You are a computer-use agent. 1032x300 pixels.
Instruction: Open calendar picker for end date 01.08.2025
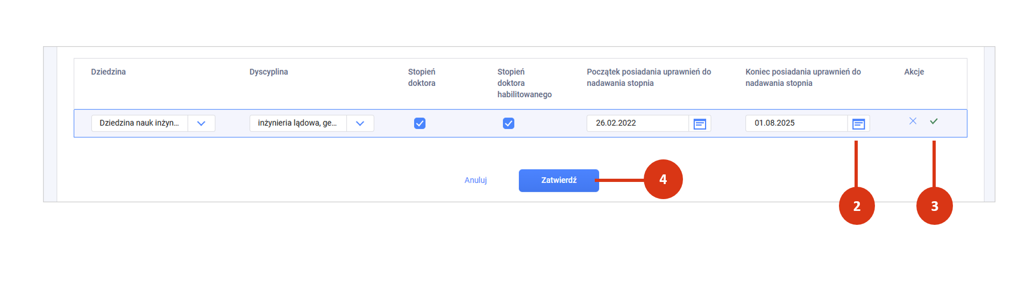859,123
